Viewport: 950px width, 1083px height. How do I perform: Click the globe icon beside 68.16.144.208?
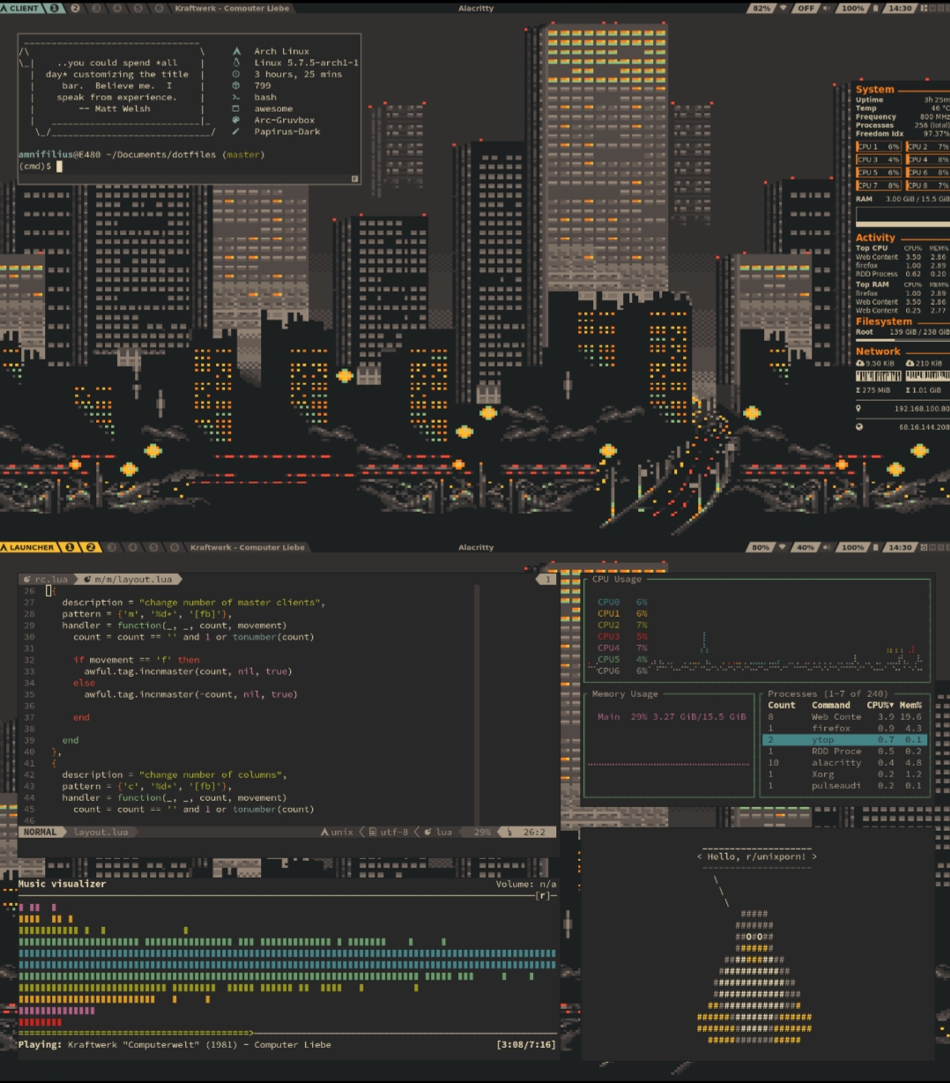tap(859, 427)
